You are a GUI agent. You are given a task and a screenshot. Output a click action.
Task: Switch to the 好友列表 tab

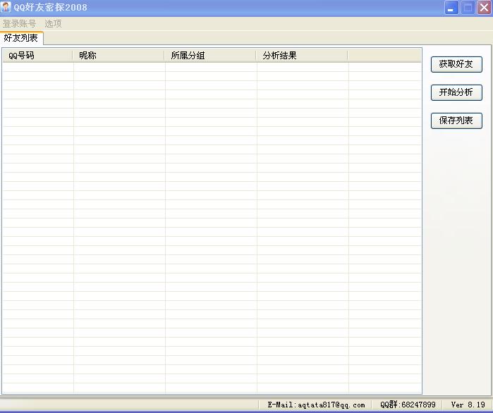pyautogui.click(x=21, y=38)
